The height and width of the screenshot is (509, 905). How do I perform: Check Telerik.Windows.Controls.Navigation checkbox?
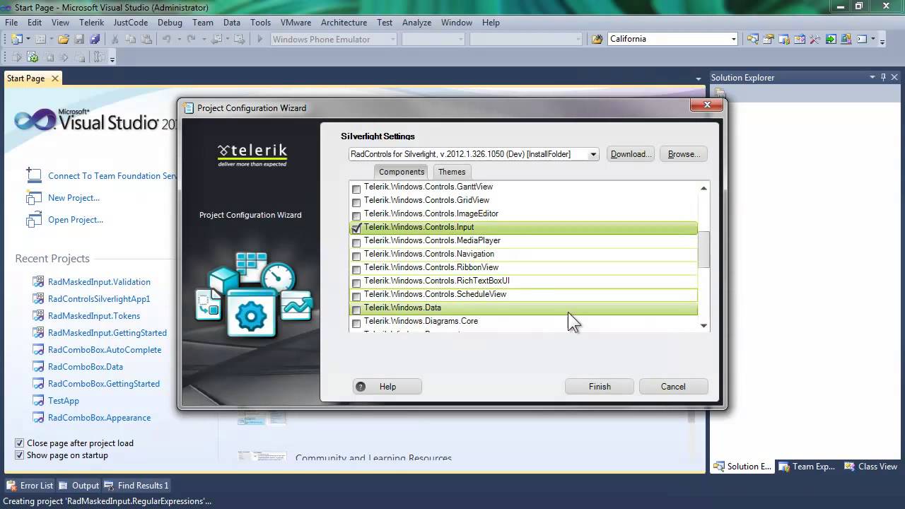[x=356, y=256]
